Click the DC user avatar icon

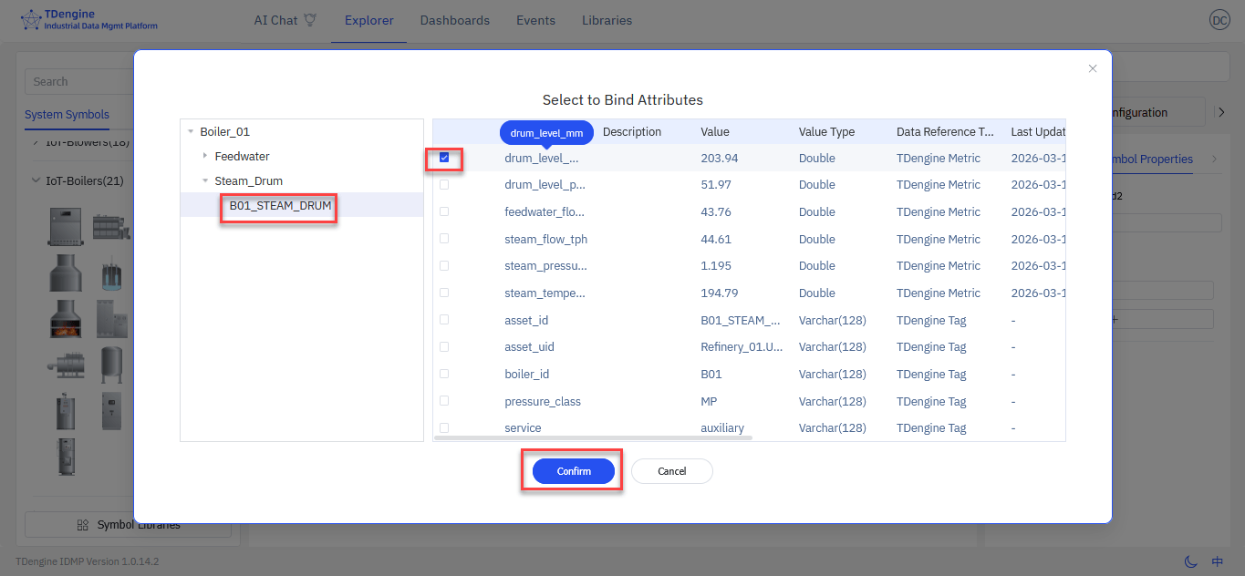point(1219,20)
